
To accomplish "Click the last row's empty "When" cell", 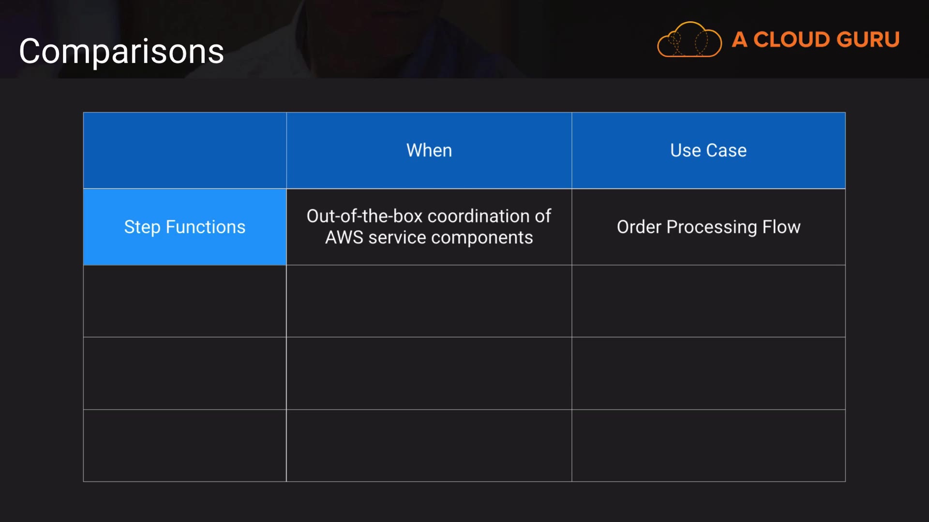I will pyautogui.click(x=429, y=446).
